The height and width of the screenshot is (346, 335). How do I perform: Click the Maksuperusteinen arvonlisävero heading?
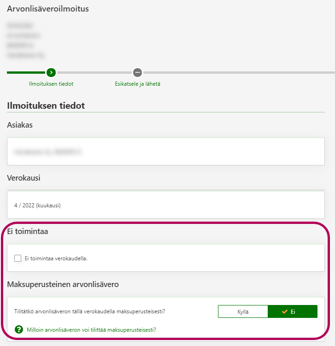point(63,284)
